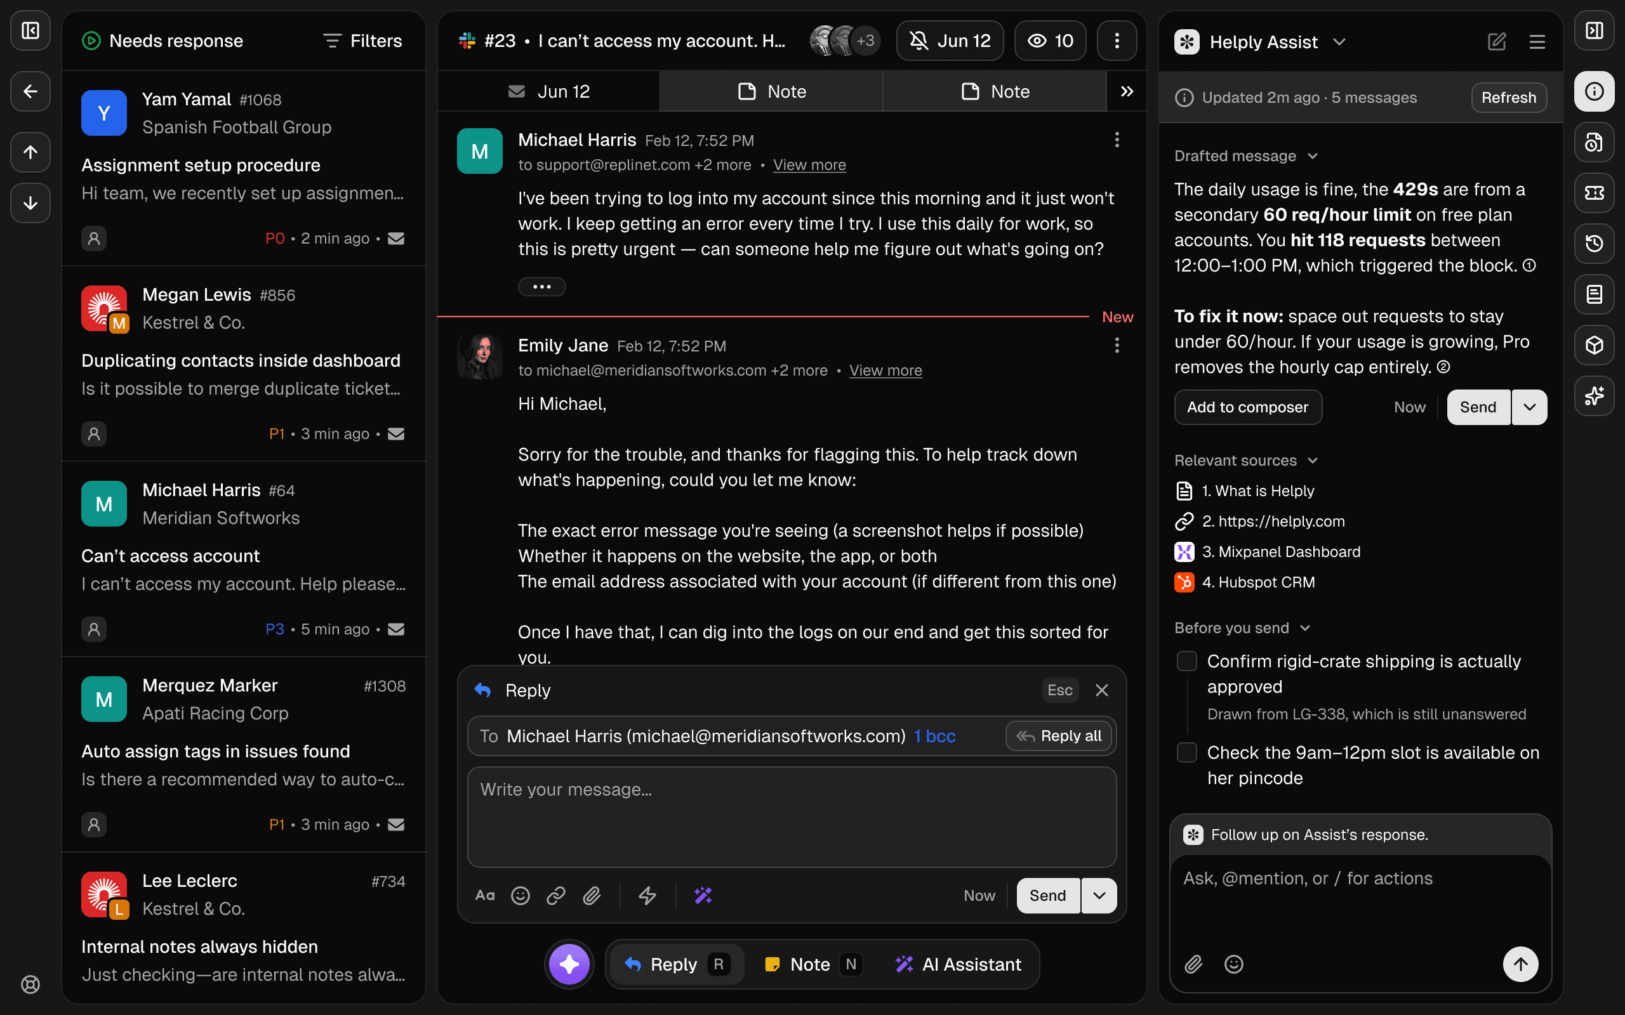Screen dimensions: 1625x1015
Task: Expand the Helply Assist dropdown chevron
Action: [x=1339, y=42]
